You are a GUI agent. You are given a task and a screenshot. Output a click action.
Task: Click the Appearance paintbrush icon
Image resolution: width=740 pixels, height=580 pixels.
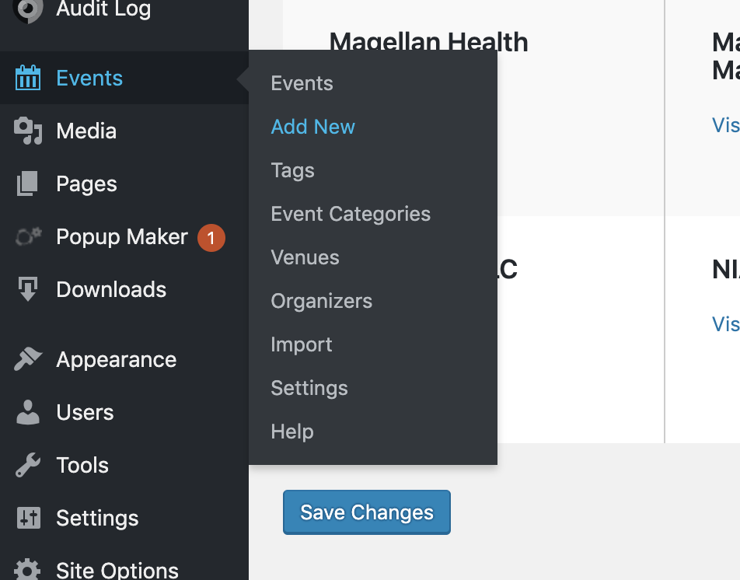28,359
